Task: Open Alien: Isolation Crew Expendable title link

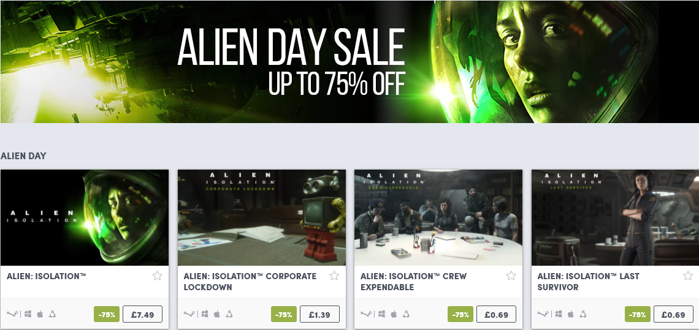Action: tap(414, 282)
